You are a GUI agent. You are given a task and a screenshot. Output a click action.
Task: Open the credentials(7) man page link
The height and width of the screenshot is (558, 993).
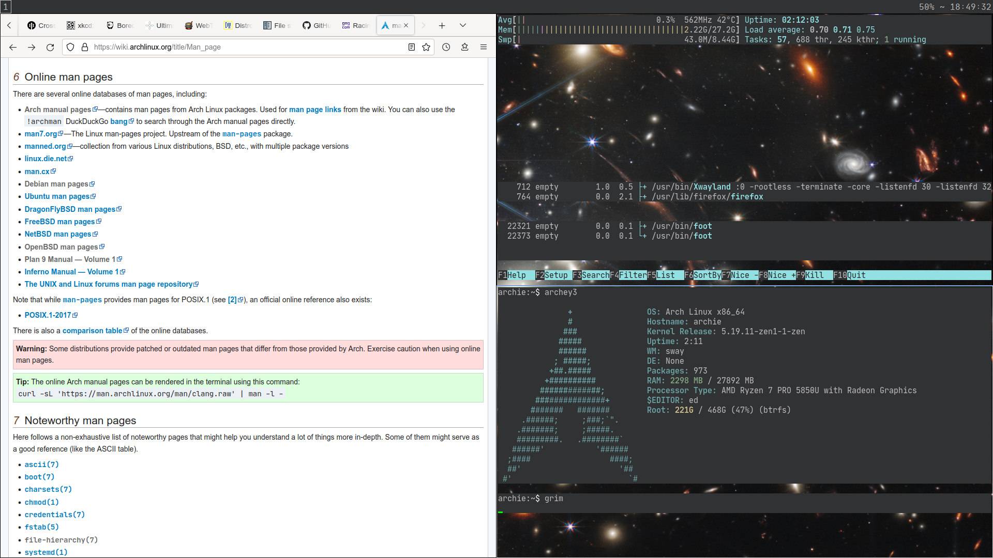click(54, 515)
